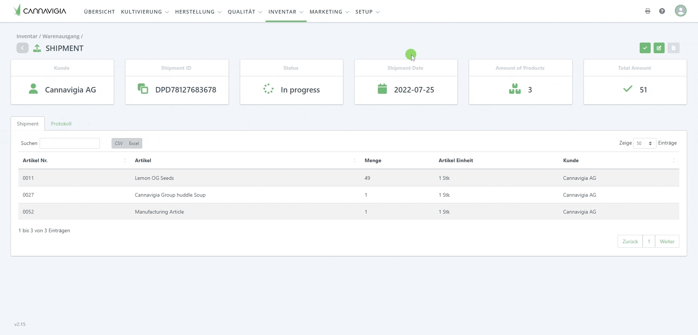The width and height of the screenshot is (698, 335).
Task: Click the gray document icon button
Action: (x=673, y=48)
